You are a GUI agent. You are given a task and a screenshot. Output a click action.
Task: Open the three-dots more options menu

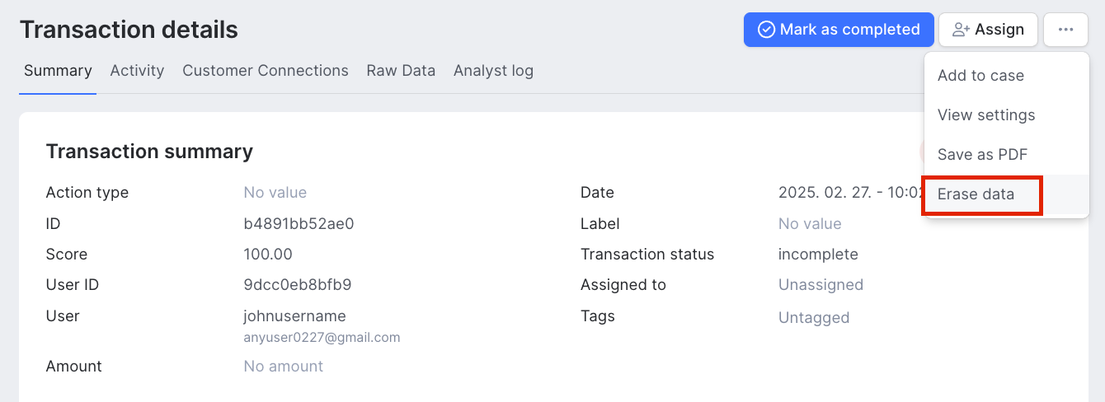pos(1066,30)
